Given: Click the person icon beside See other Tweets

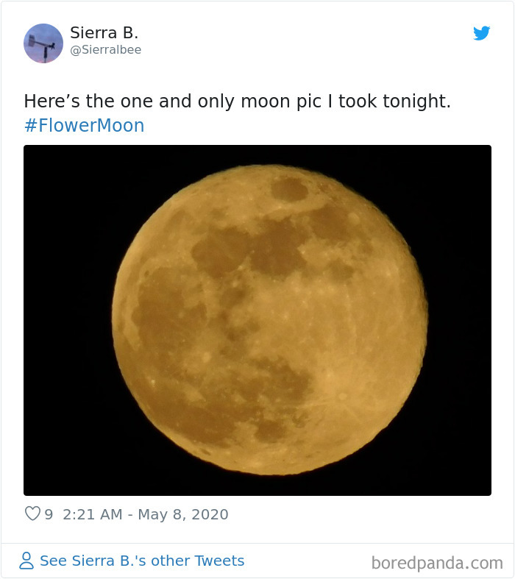Looking at the screenshot, I should click(x=26, y=561).
